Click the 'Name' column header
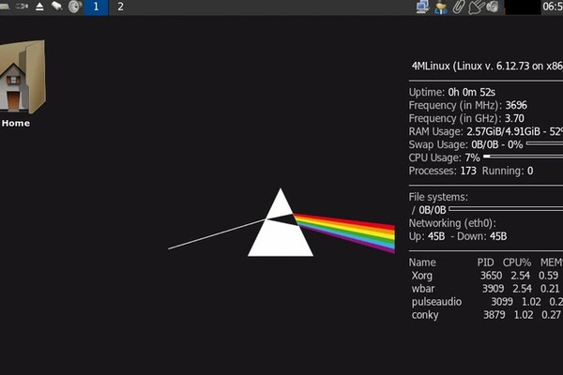Screen dimensions: 563x375 [422, 262]
